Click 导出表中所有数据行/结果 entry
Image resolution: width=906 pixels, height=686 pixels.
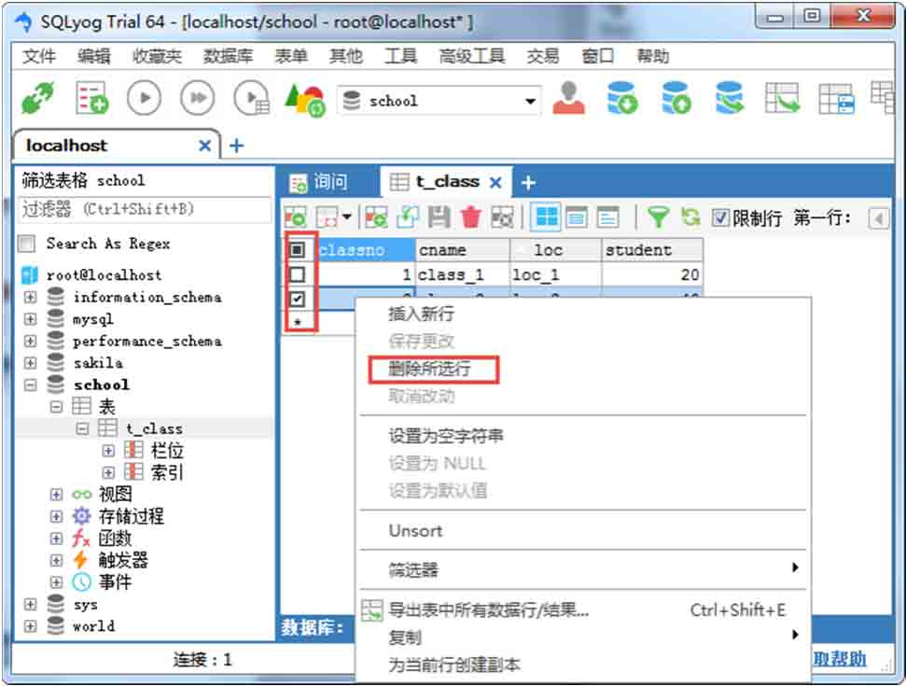[583, 609]
